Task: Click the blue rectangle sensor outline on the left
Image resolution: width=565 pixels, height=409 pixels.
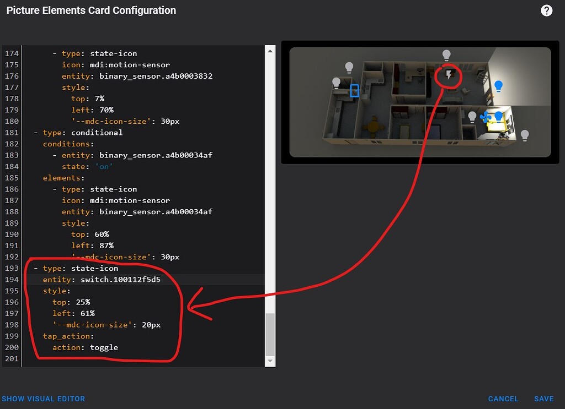Action: click(354, 90)
